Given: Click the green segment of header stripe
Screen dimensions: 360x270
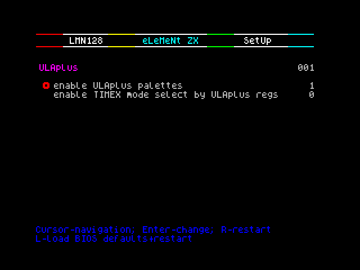Looking at the screenshot, I should click(220, 34).
